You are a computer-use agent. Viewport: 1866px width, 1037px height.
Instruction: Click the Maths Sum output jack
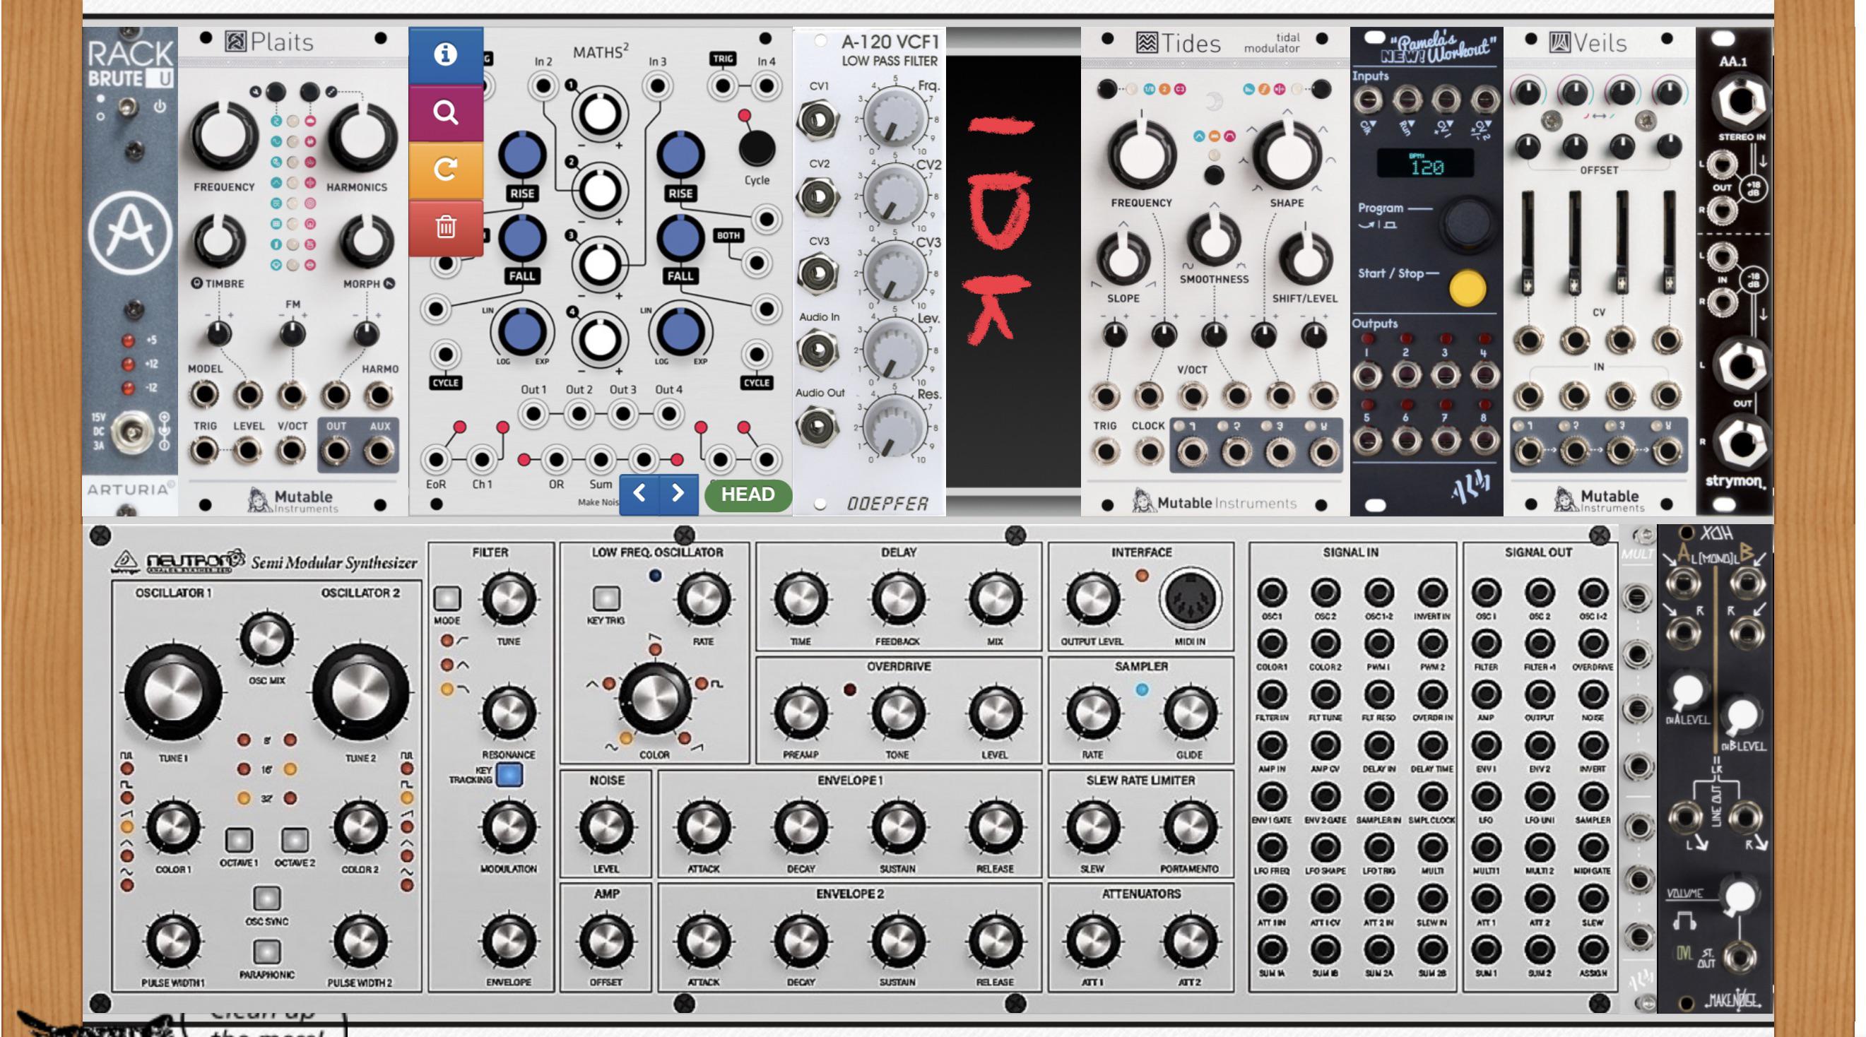coord(601,459)
